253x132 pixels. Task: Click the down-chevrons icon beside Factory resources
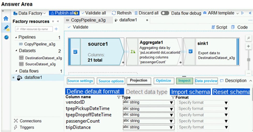coord(53,21)
